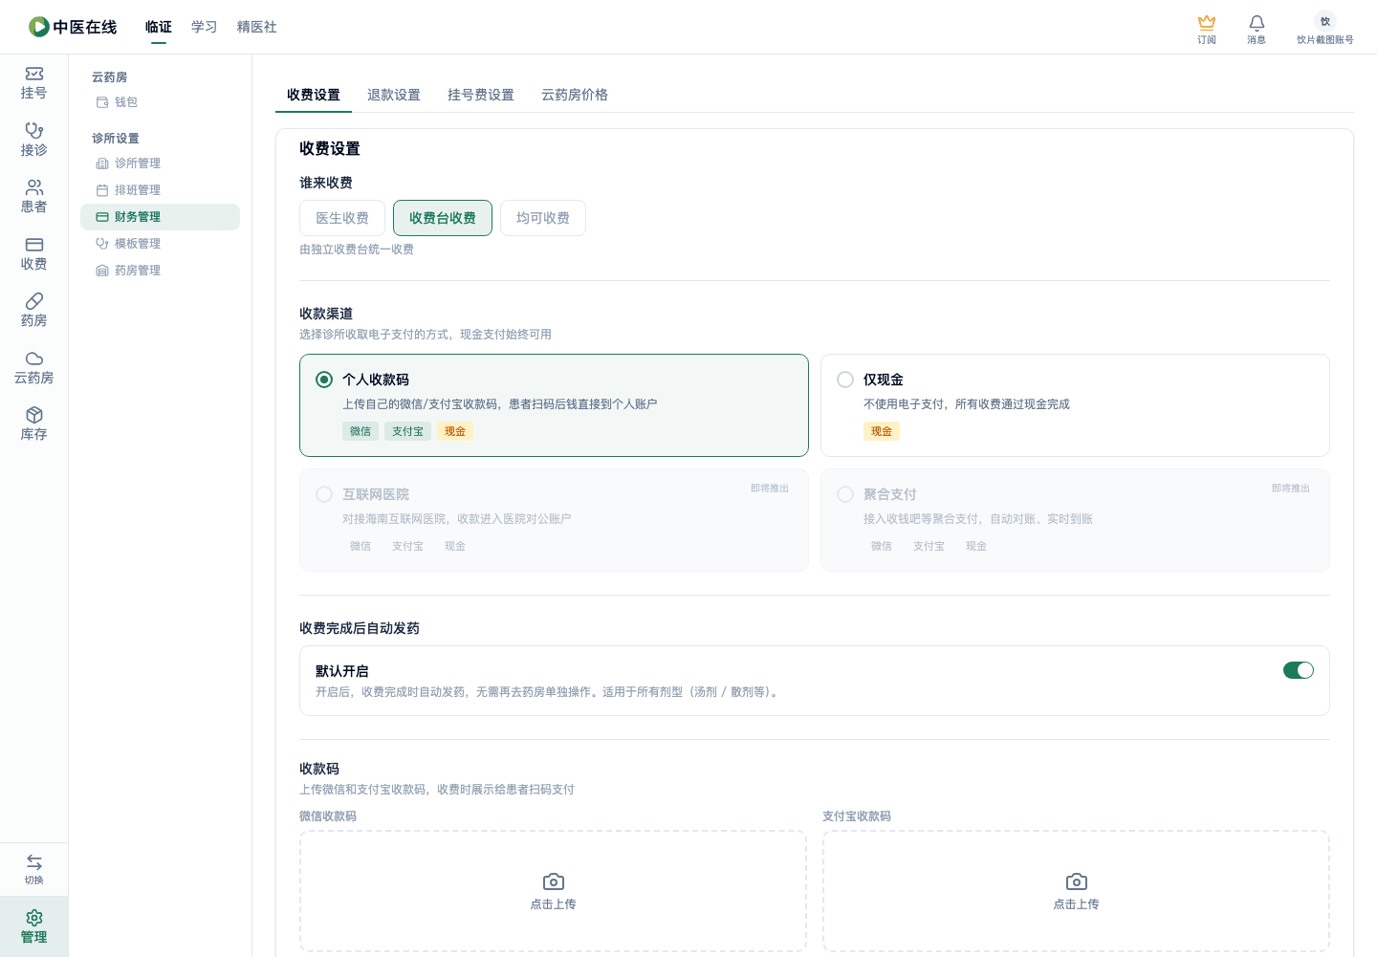Select the 个人收款码 radio option
This screenshot has width=1377, height=957.
pos(324,380)
